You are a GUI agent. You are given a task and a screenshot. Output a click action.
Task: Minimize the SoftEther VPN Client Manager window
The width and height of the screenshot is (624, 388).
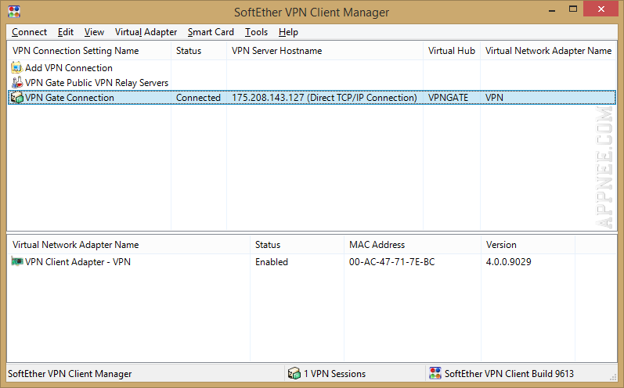[551, 10]
